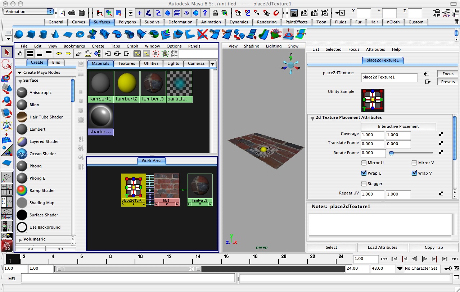Click the magnet Make Live icon
Screen dimensions: 460x292
pos(276,13)
